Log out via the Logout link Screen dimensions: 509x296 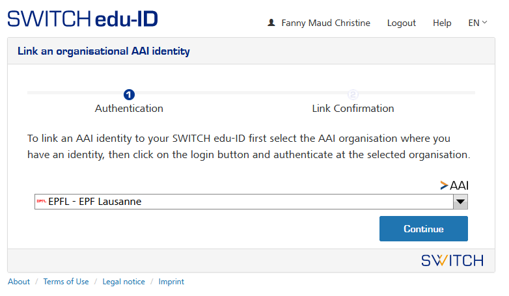click(x=401, y=23)
